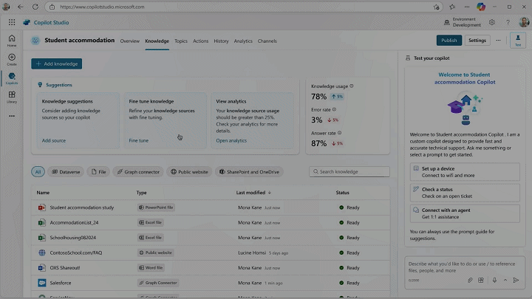
Task: Switch to the Analytics tab
Action: (243, 41)
